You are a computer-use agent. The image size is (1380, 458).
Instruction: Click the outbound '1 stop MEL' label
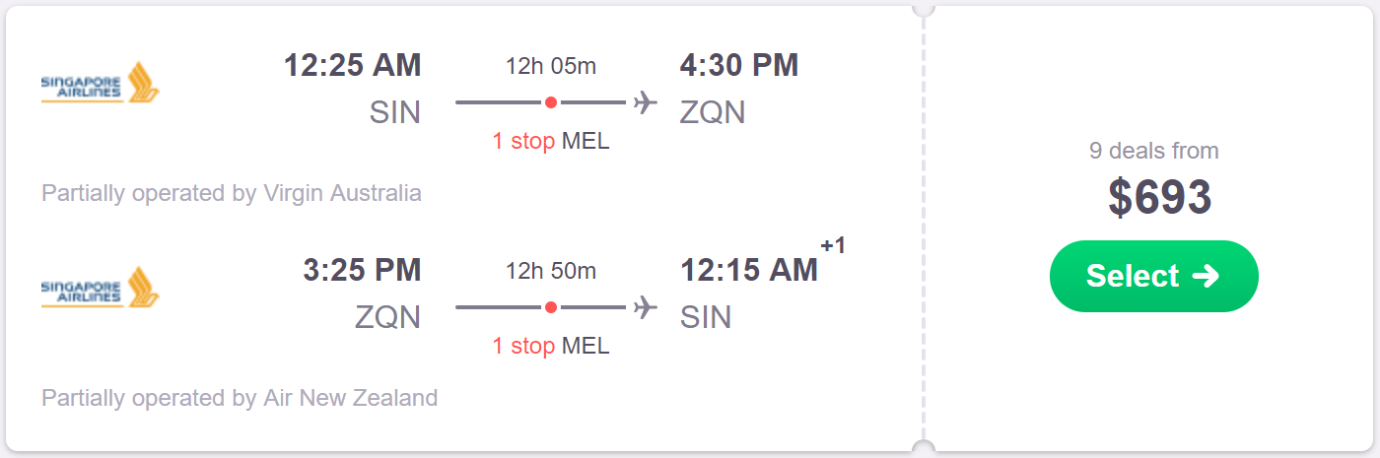point(551,141)
